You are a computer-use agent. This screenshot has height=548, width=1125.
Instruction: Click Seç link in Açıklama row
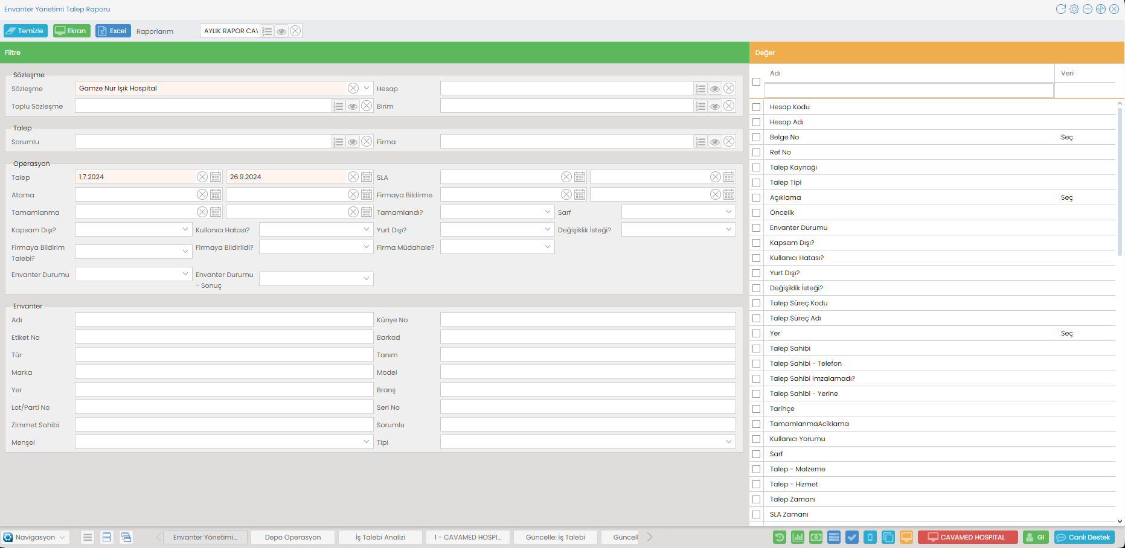pos(1067,197)
